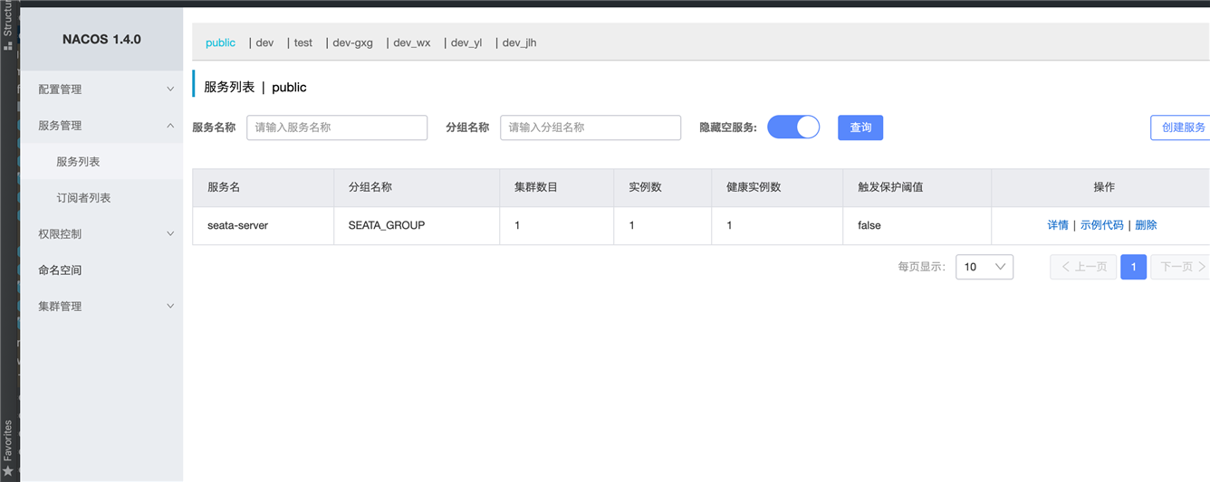Open the IDE Structure side panel tab
Image resolution: width=1210 pixels, height=482 pixels.
(8, 25)
